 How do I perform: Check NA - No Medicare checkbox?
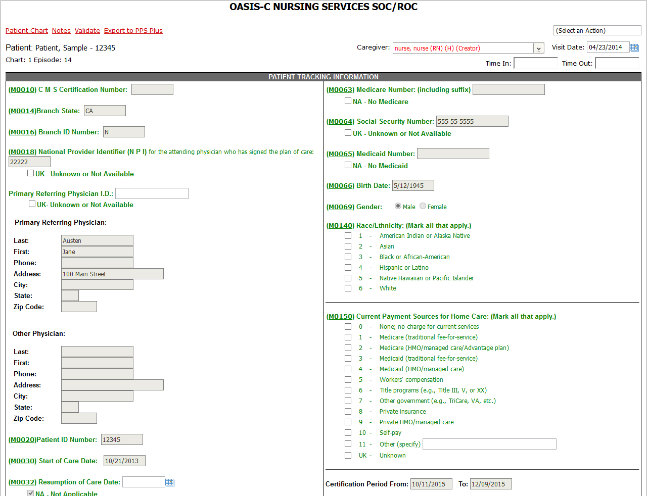348,101
